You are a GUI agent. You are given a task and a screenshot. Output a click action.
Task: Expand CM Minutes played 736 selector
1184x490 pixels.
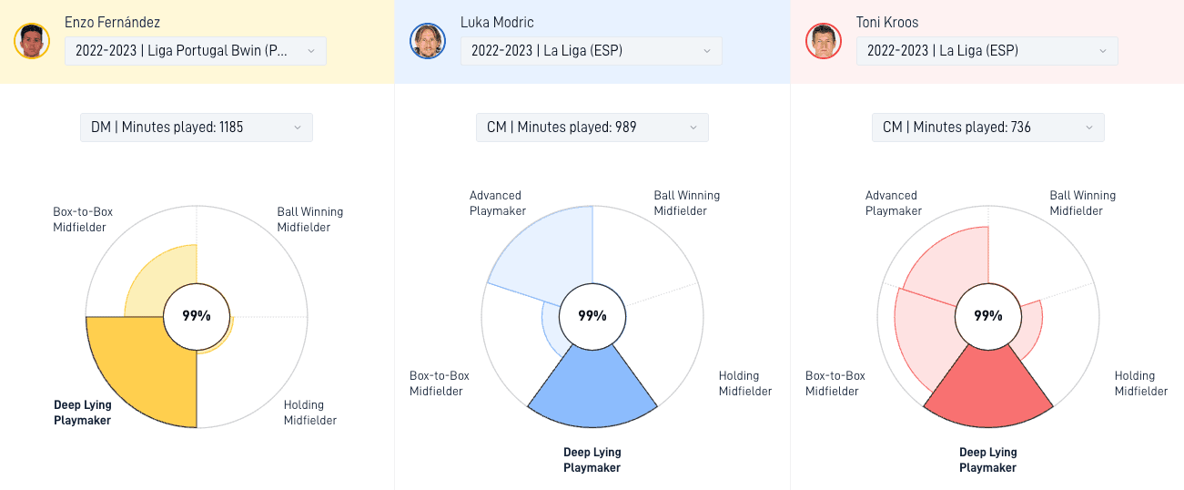coord(988,128)
